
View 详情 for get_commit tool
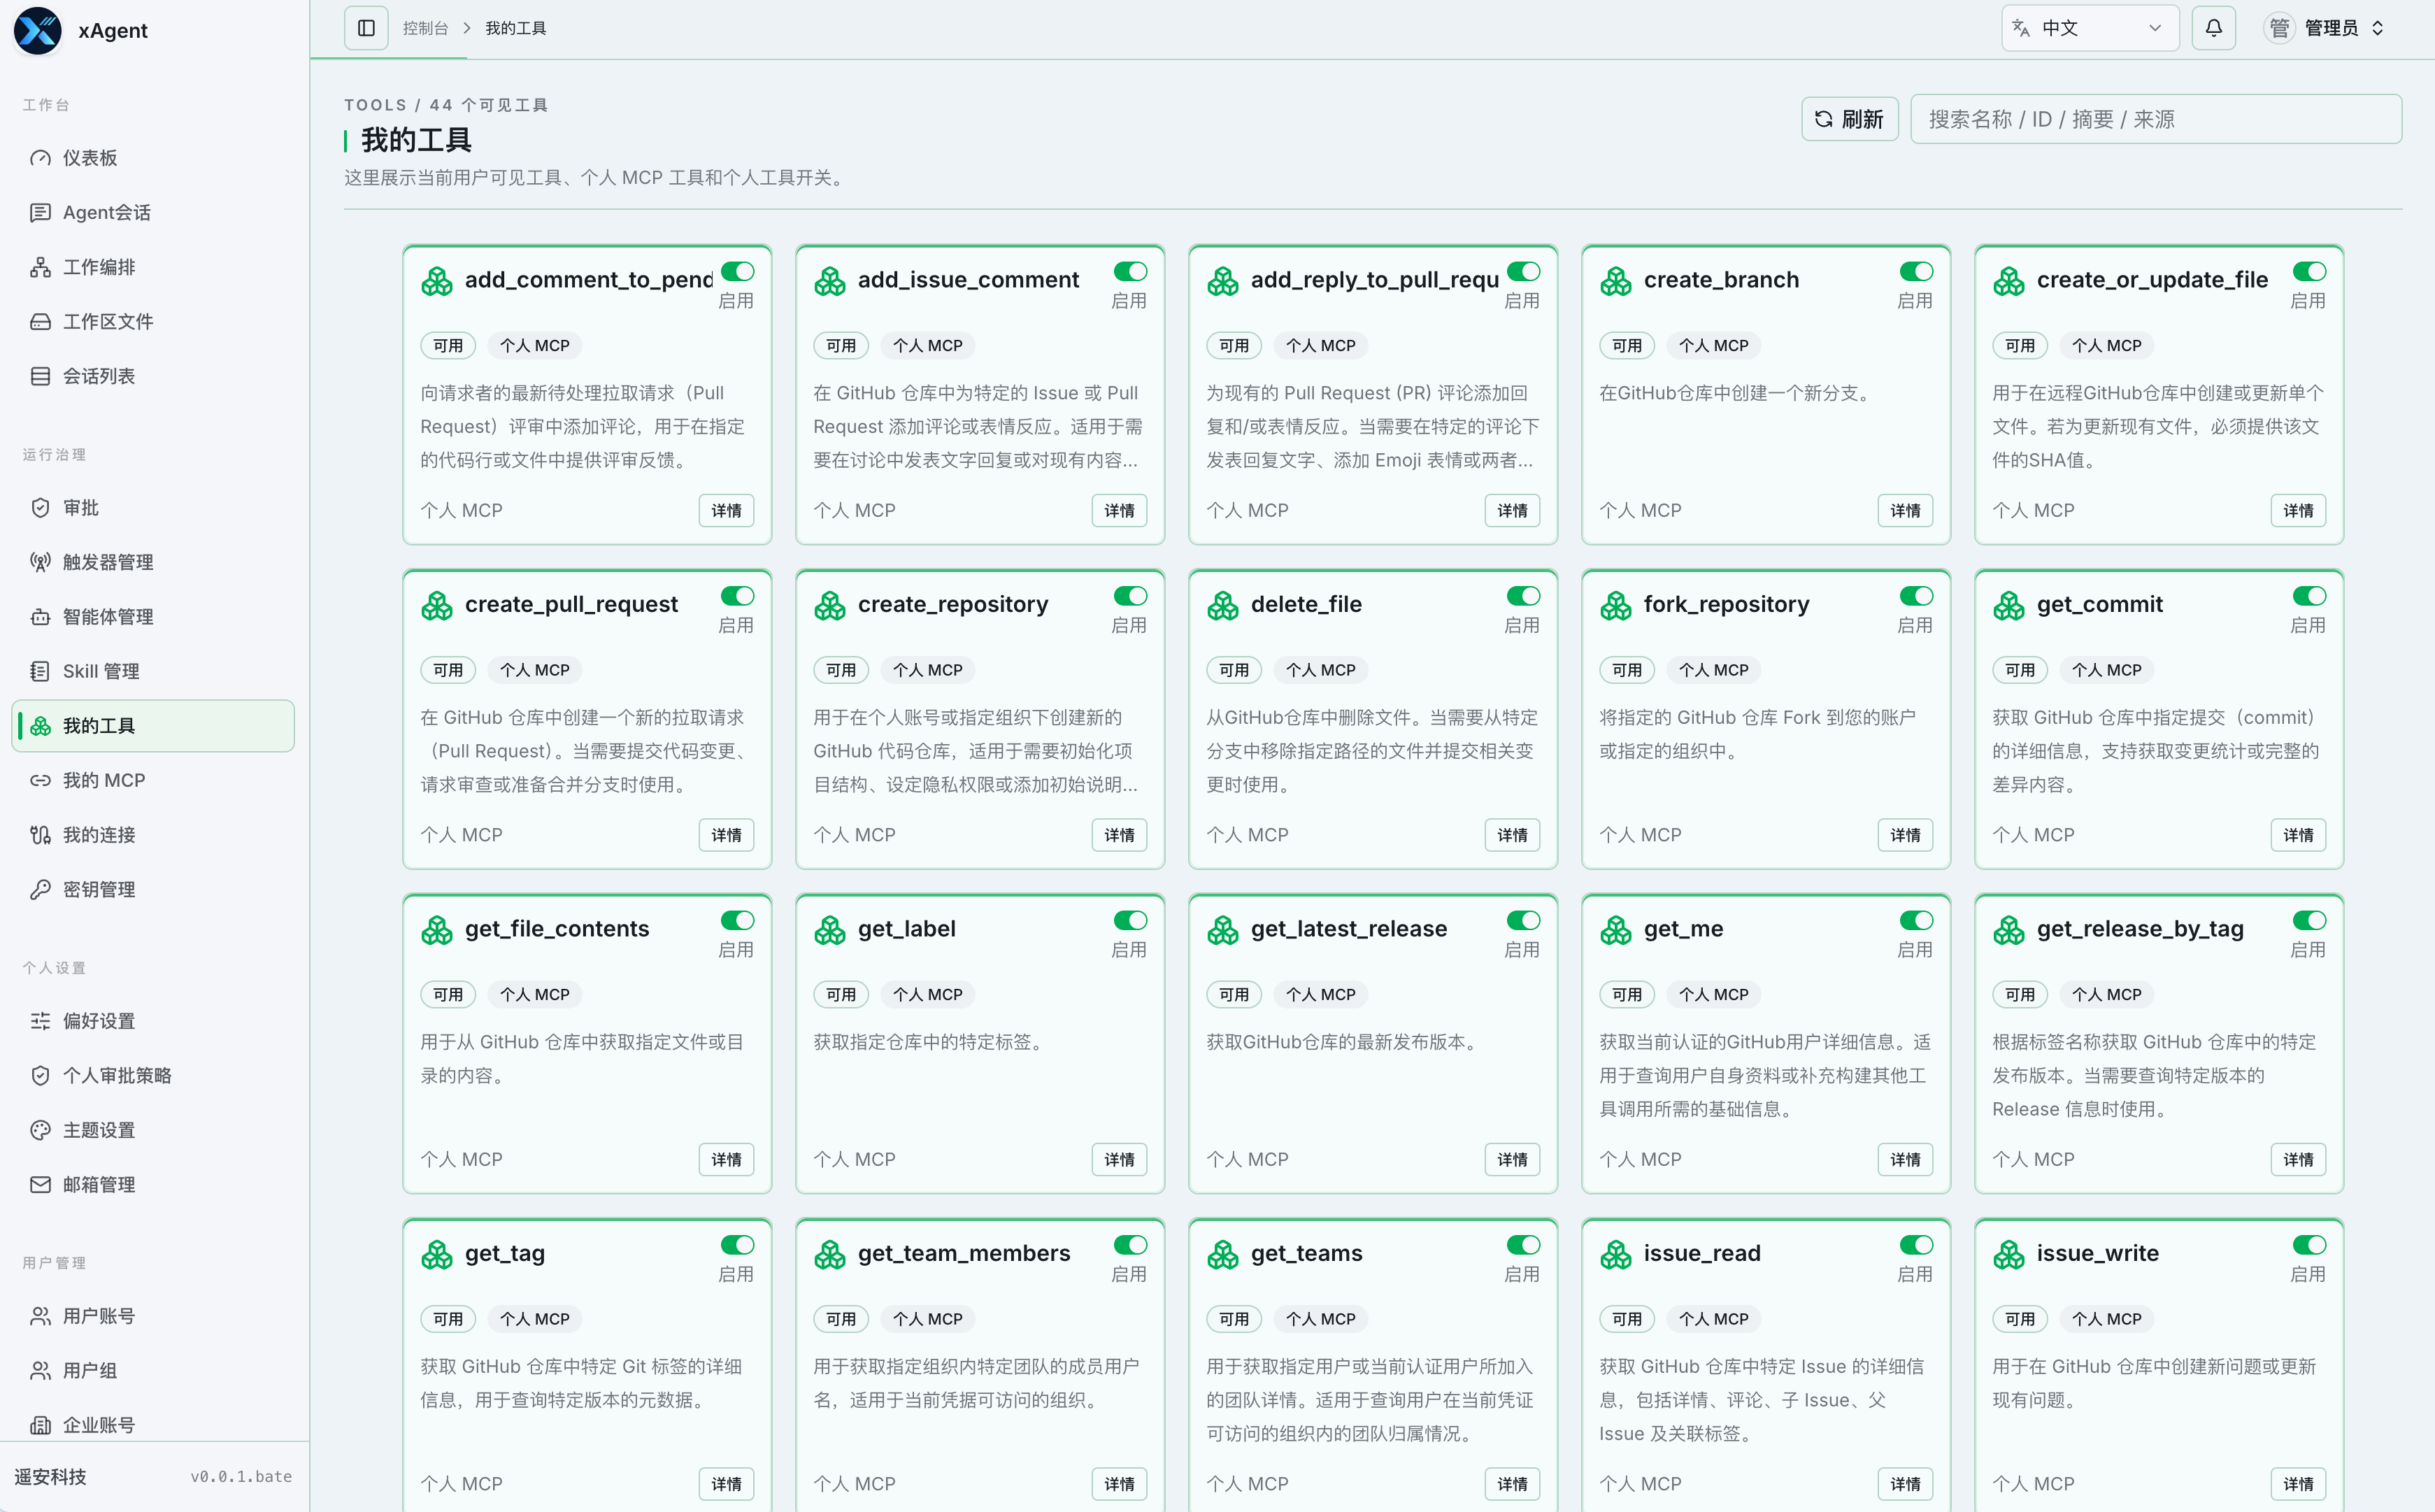coord(2298,836)
